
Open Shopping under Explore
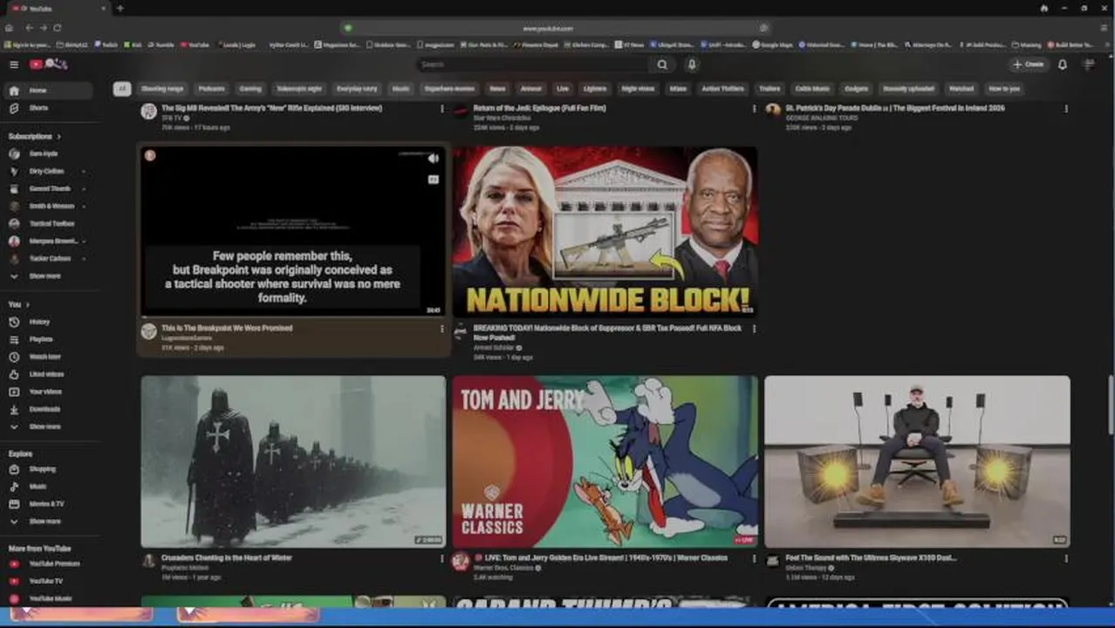coord(47,469)
